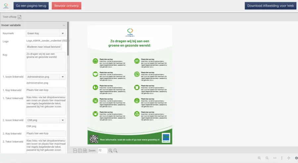Click 'CSR.png' label below the dropdown
Image resolution: width=298 pixels, height=163 pixels.
pyautogui.click(x=31, y=126)
